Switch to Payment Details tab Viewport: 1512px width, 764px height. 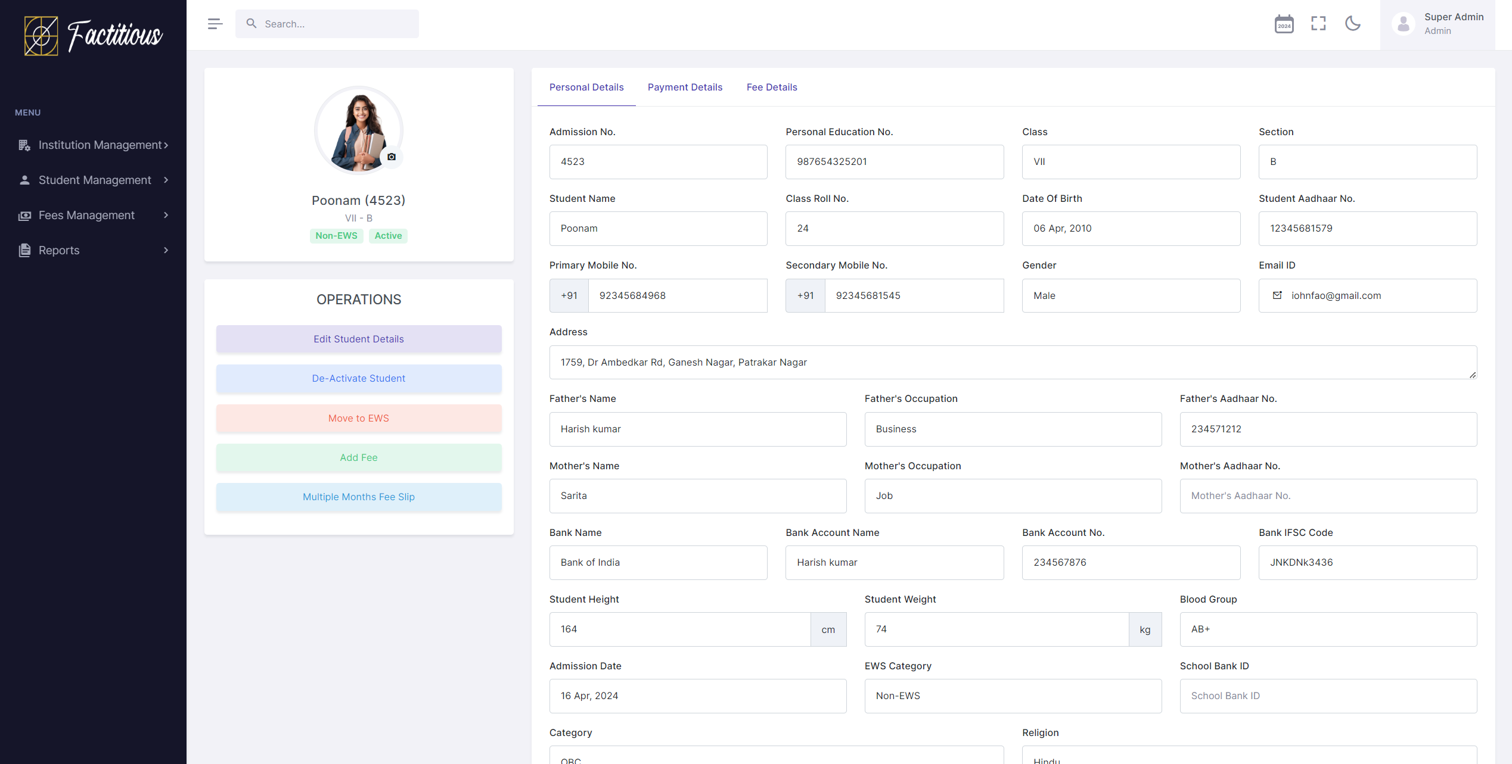[685, 88]
